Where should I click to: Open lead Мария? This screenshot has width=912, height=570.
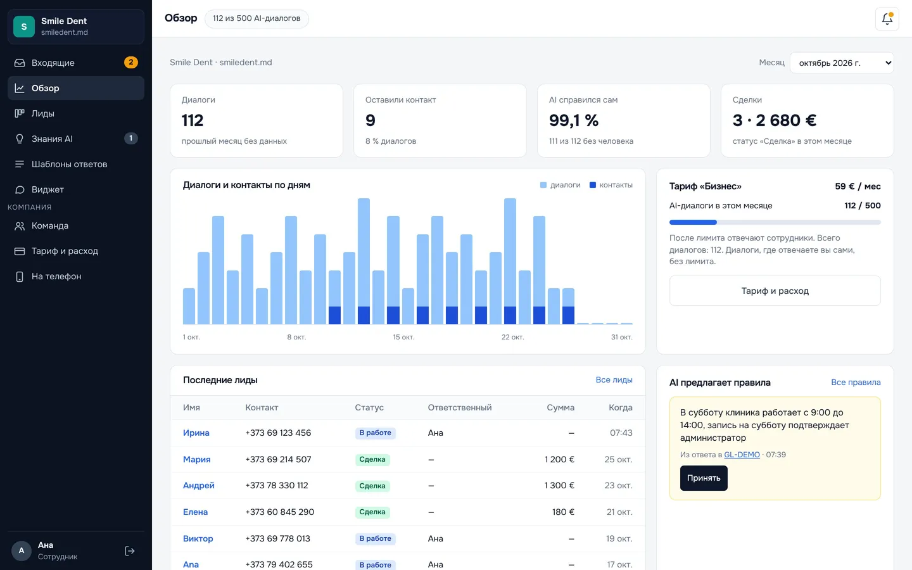click(x=197, y=459)
